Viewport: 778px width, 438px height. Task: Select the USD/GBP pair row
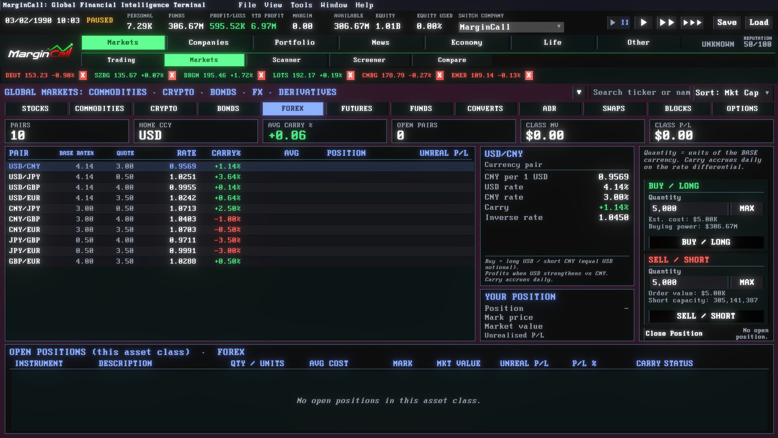[x=240, y=187]
